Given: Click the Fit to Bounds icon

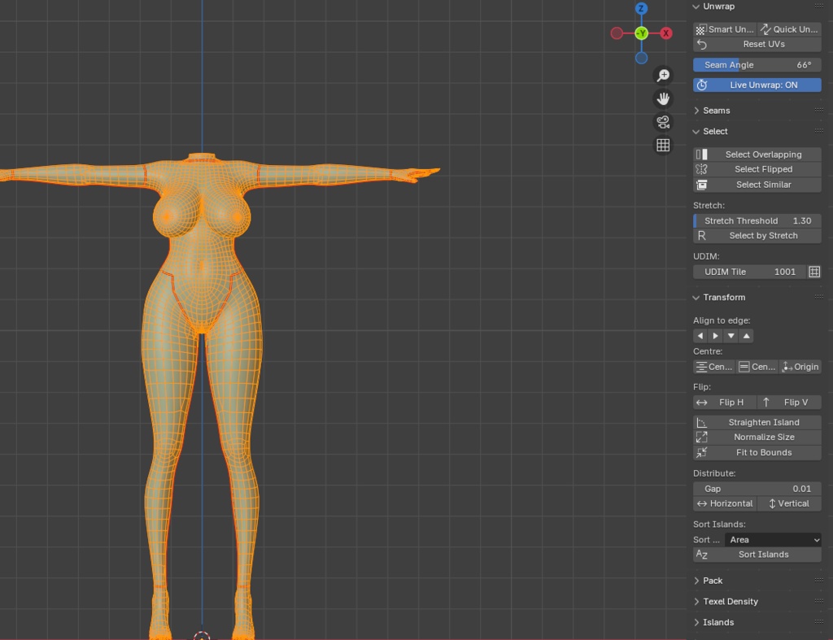Looking at the screenshot, I should (702, 452).
